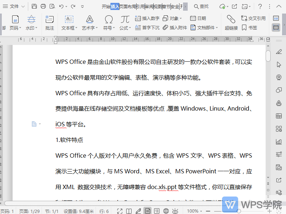This screenshot has height=214, width=286.
Task: Click the selection arrow tool in sidebar
Action: (x=279, y=65)
